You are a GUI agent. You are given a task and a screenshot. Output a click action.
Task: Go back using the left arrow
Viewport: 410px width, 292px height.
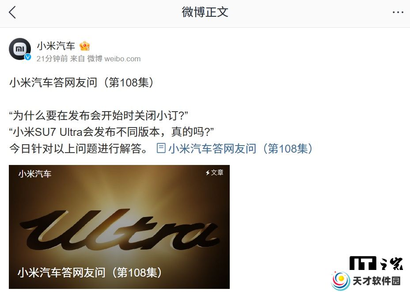(12, 12)
